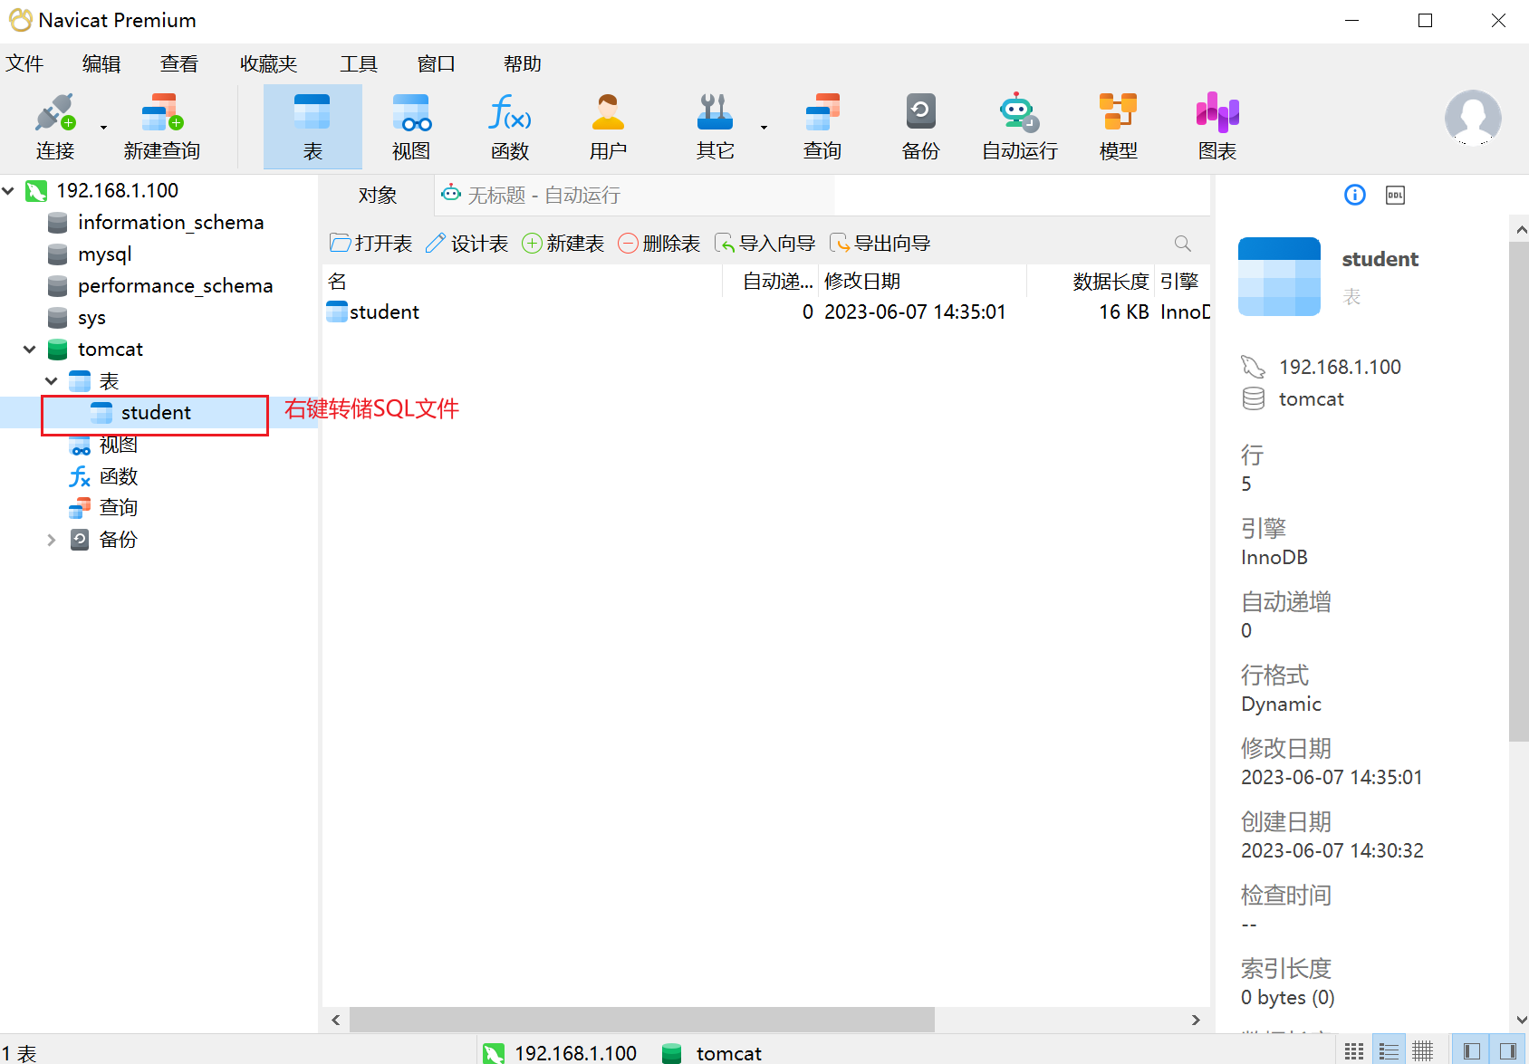This screenshot has height=1064, width=1529.
Task: Expand the 备份 tree node
Action: pos(52,540)
